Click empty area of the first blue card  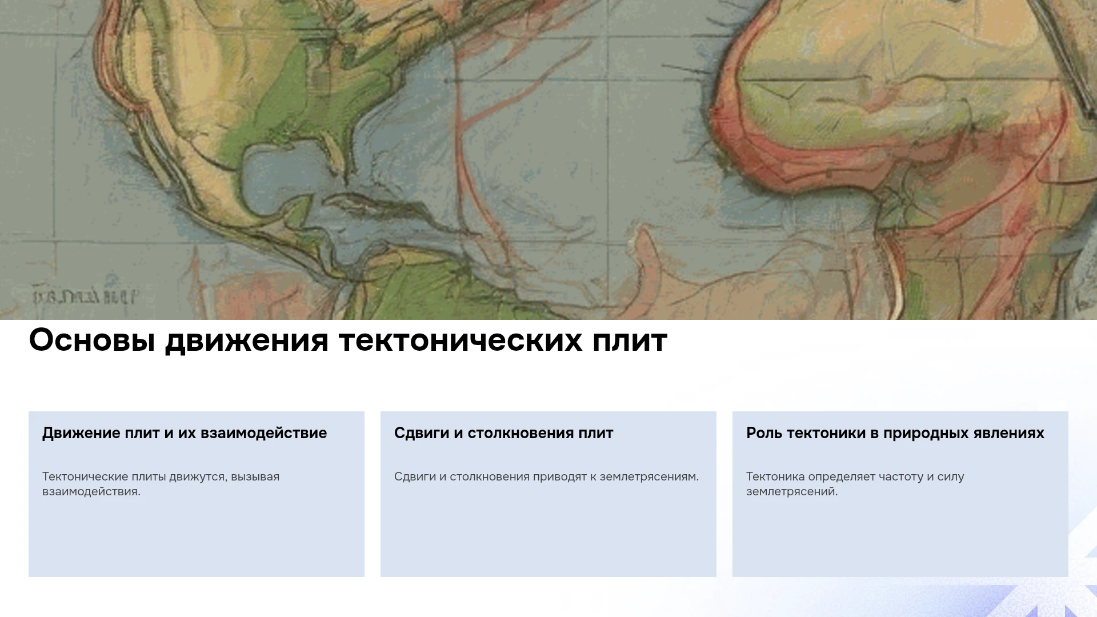pyautogui.click(x=197, y=540)
